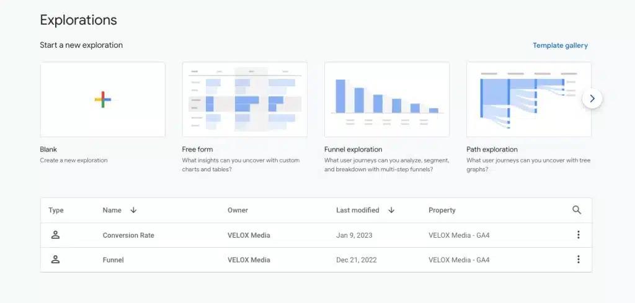Select the Free form template thumbnail

(244, 99)
